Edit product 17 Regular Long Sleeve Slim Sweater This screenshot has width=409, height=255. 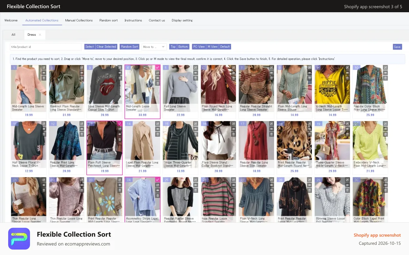(272, 124)
